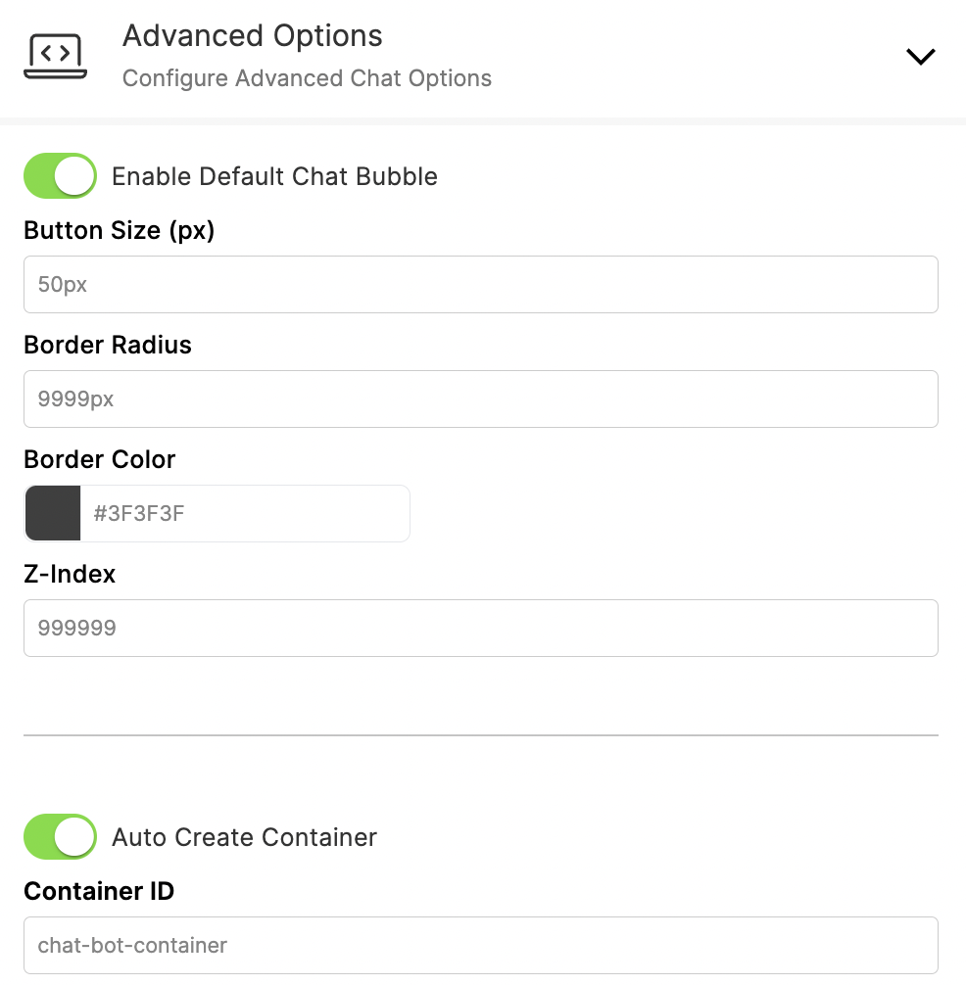Viewport: 966px width, 985px height.
Task: Focus the Container ID field chat-bot-container
Action: tap(481, 946)
